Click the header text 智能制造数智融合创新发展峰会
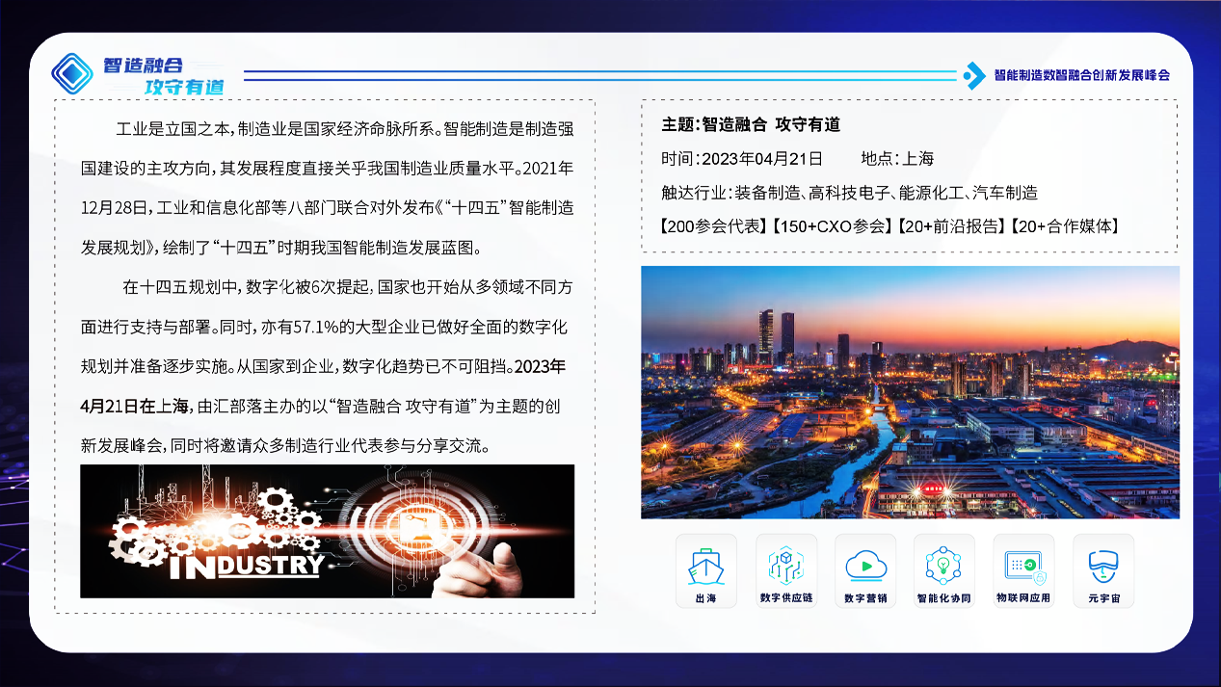1221x687 pixels. (1082, 75)
